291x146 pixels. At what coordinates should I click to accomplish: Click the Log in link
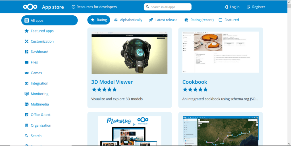click(x=232, y=7)
